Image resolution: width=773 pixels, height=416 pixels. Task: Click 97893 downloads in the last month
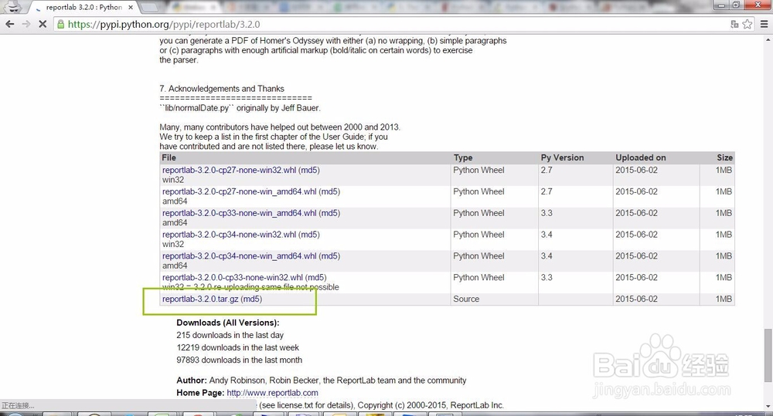(239, 360)
